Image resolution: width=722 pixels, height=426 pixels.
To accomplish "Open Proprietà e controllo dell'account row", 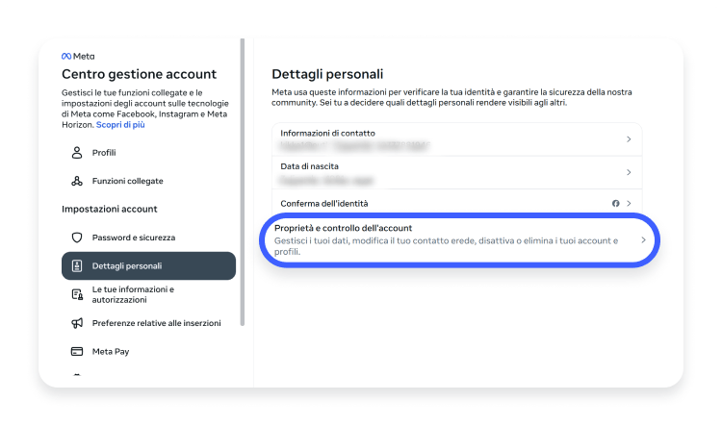I will [x=459, y=239].
